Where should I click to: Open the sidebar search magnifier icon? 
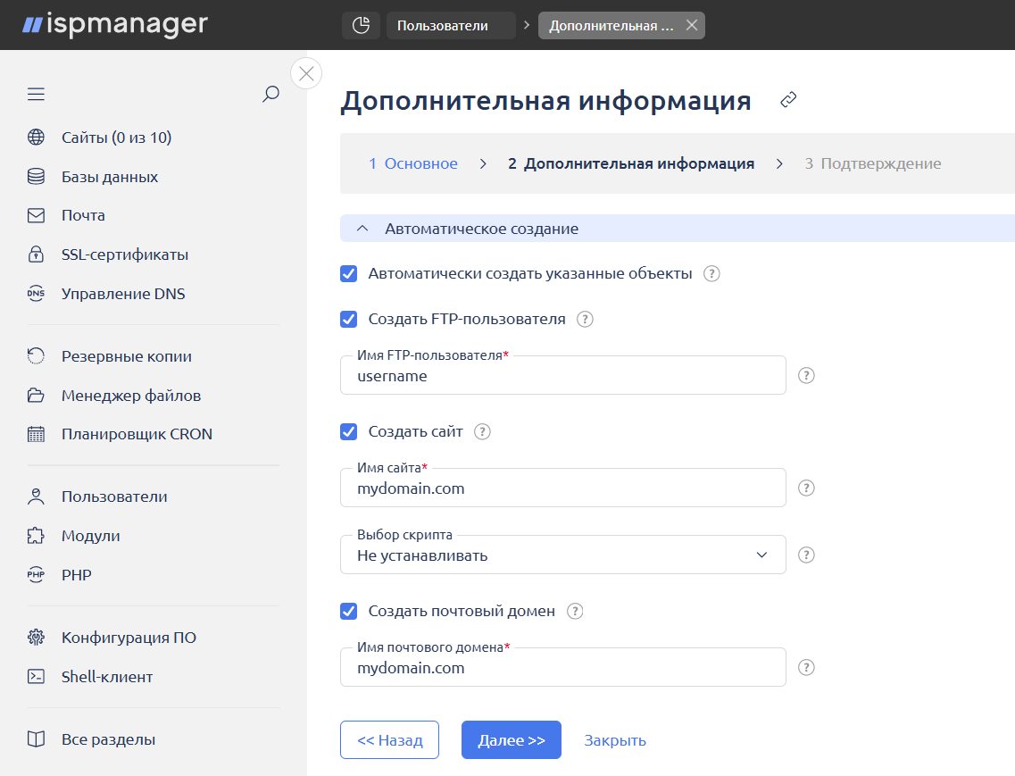(x=270, y=94)
